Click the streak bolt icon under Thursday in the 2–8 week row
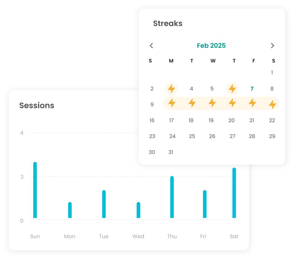Image resolution: width=295 pixels, height=260 pixels. [232, 89]
